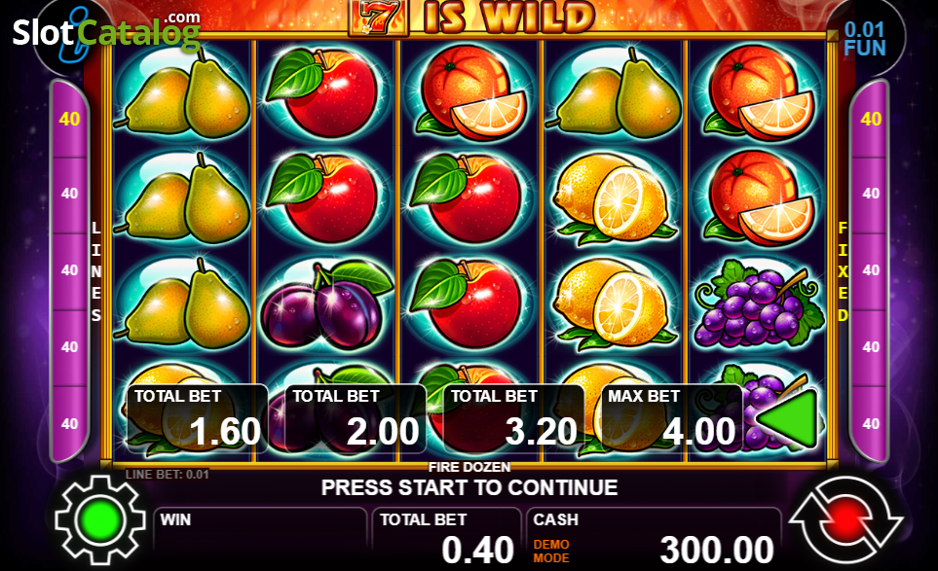
Task: Select Total Bet 1.60 option
Action: (198, 418)
